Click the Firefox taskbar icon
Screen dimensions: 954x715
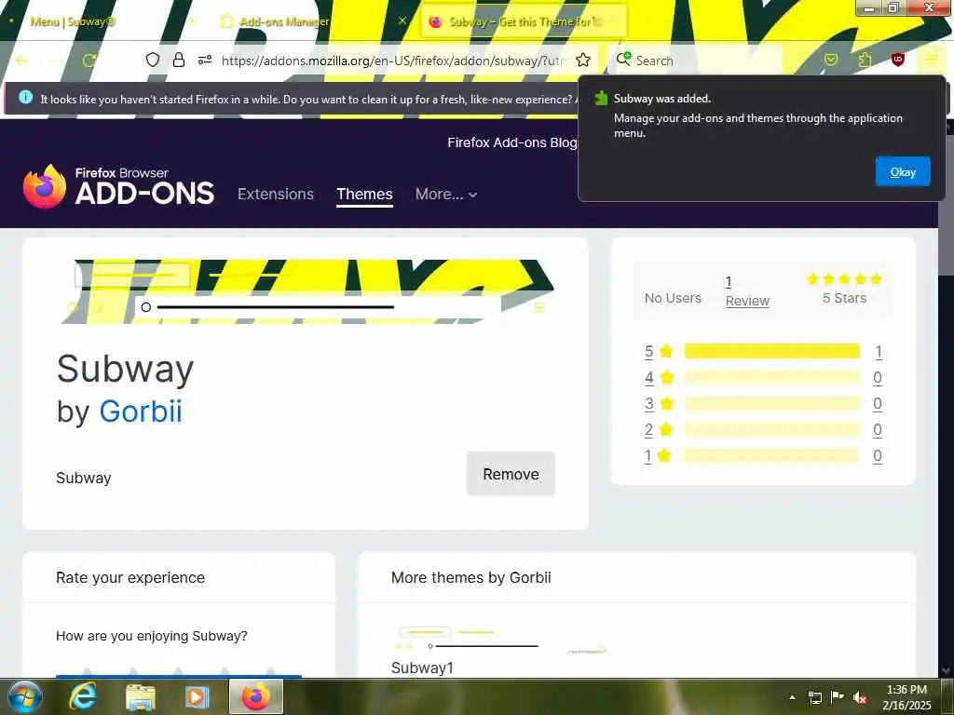point(256,696)
